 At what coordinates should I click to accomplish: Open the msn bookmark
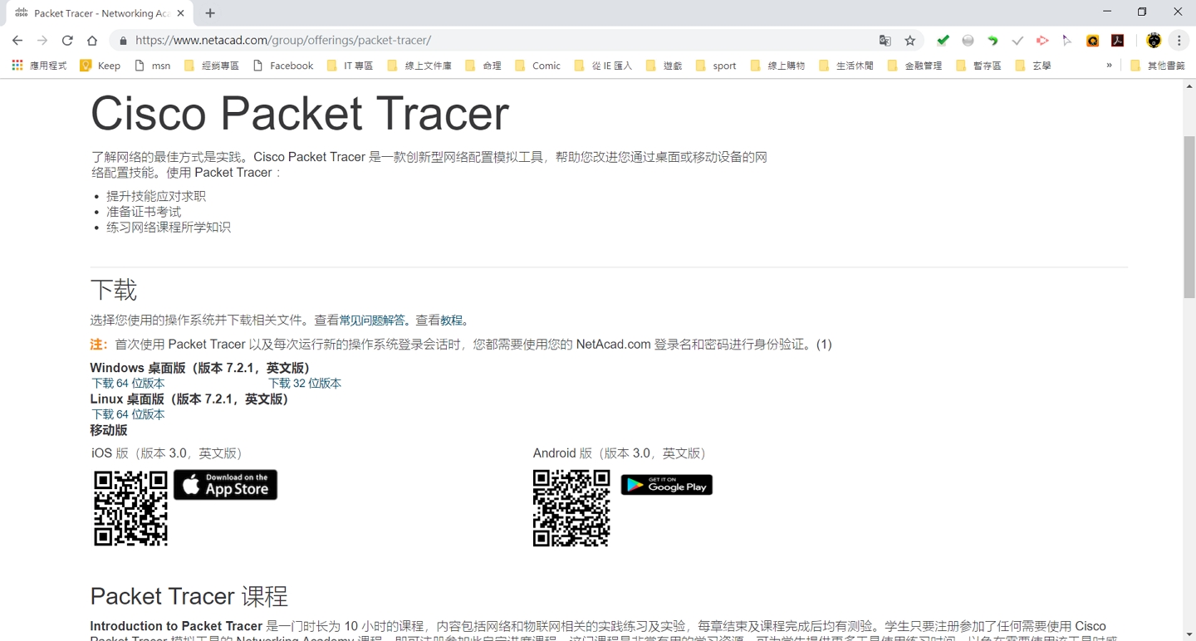click(152, 66)
